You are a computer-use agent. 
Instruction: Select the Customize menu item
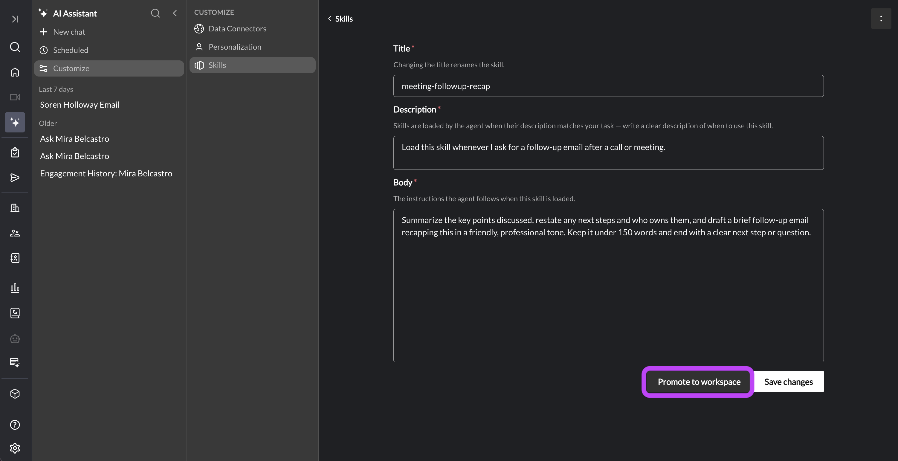coord(109,68)
